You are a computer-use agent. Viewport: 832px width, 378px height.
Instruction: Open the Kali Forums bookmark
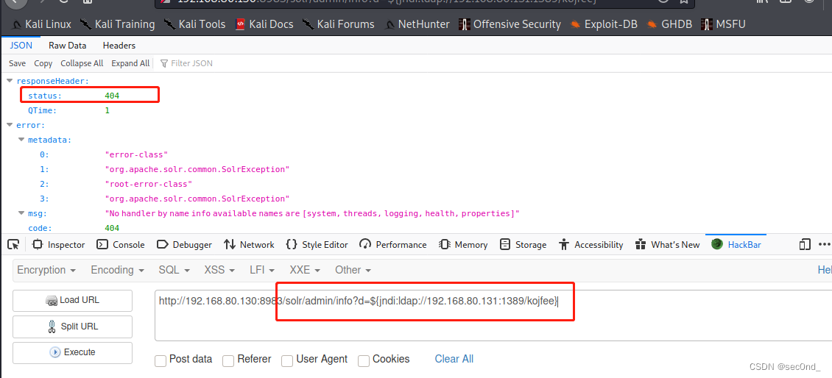[x=338, y=24]
